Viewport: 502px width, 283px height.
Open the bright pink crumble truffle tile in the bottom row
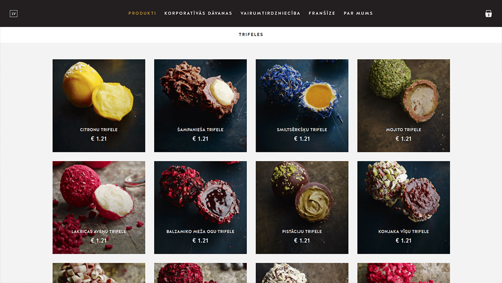click(x=403, y=273)
